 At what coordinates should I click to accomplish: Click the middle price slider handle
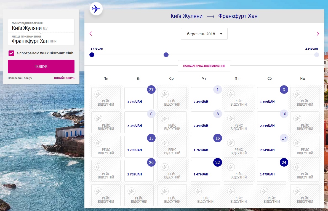[x=166, y=55]
